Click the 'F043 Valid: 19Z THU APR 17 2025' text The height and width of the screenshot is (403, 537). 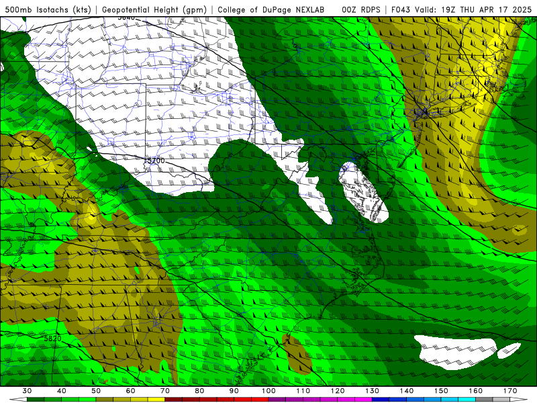pyautogui.click(x=462, y=9)
